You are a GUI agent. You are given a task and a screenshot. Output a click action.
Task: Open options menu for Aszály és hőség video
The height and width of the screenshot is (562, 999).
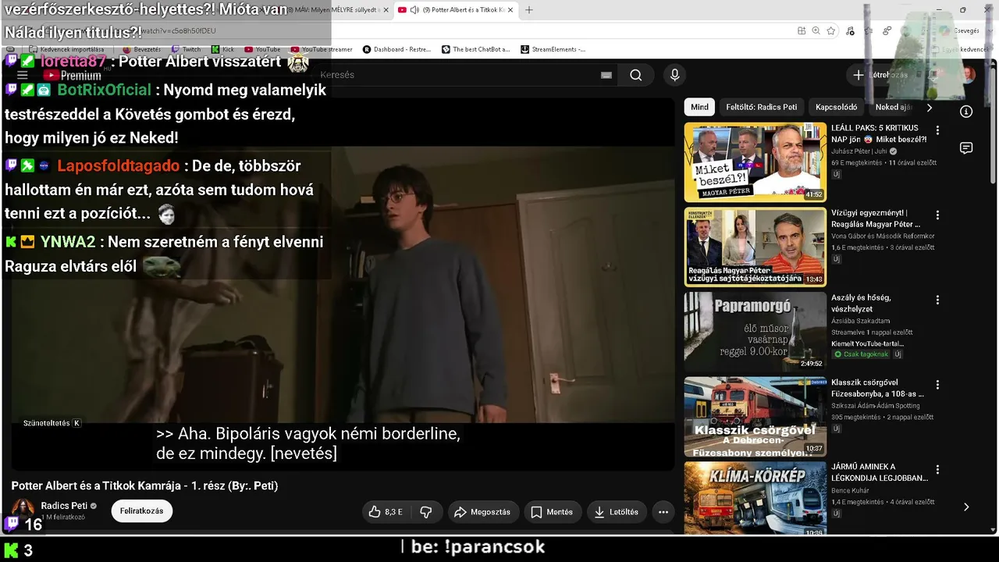coord(937,300)
